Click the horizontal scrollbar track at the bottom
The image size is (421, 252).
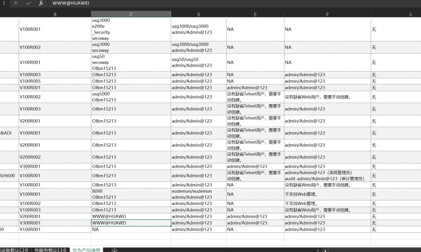(x=374, y=251)
